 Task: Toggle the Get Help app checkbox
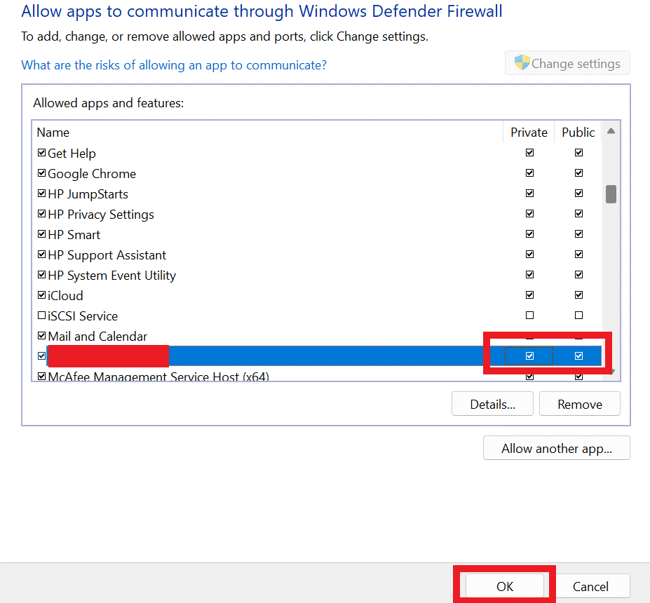pyautogui.click(x=41, y=153)
